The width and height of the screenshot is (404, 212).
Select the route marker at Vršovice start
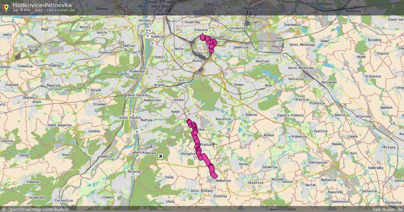coord(203,37)
